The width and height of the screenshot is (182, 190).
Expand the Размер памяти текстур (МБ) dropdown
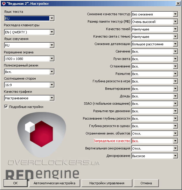pos(155,22)
